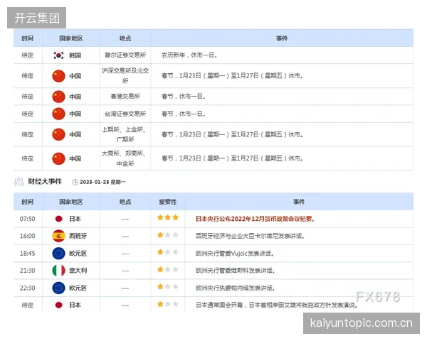Click the 首尔证券交易所 cell

125,55
